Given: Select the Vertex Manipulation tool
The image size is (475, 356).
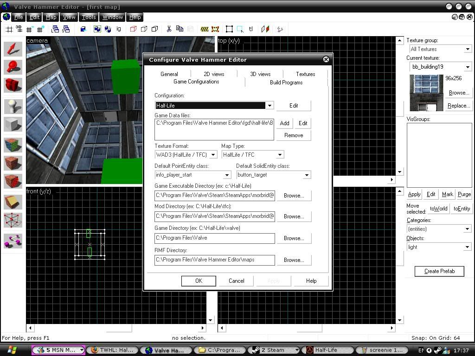Looking at the screenshot, I should pos(13,220).
